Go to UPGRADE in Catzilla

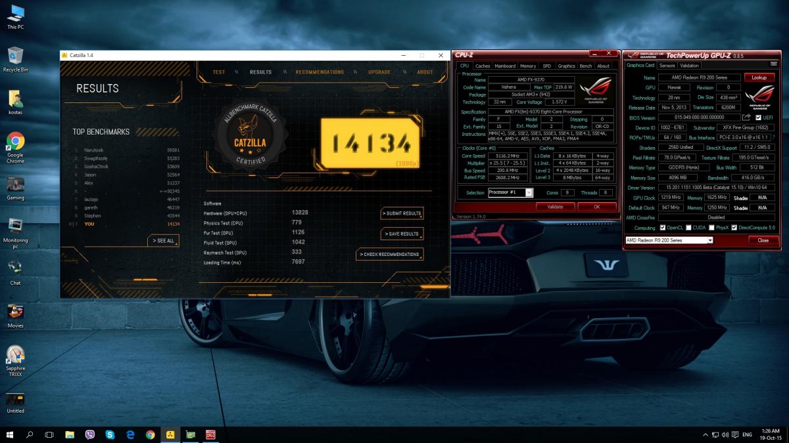(379, 72)
